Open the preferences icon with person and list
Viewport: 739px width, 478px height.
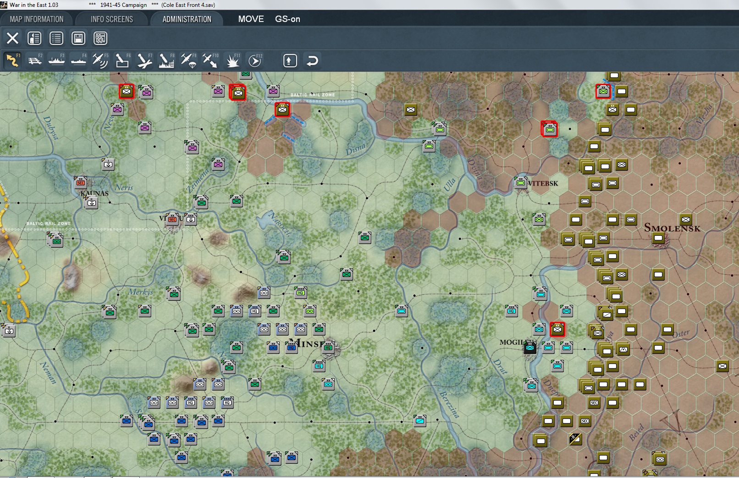[34, 38]
